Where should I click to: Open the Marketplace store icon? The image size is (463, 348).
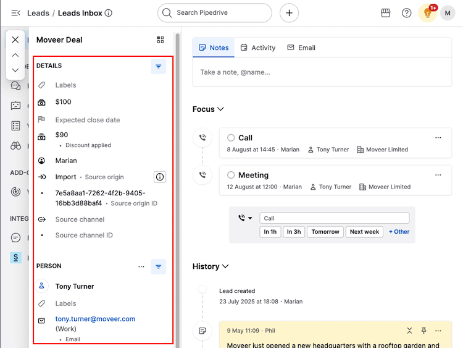click(x=385, y=13)
